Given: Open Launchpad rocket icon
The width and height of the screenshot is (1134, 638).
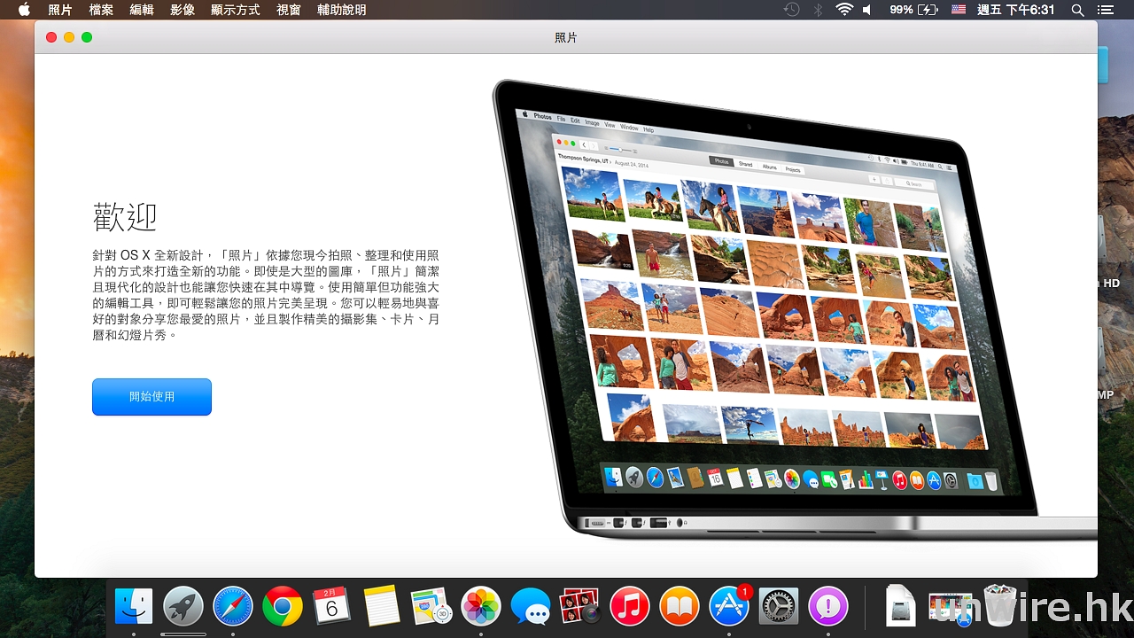Looking at the screenshot, I should click(183, 607).
